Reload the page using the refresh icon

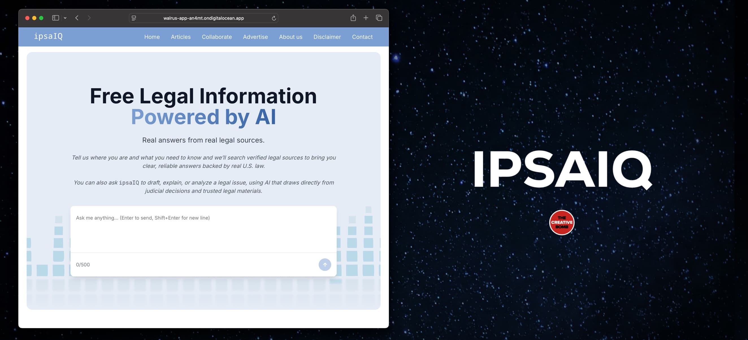273,18
